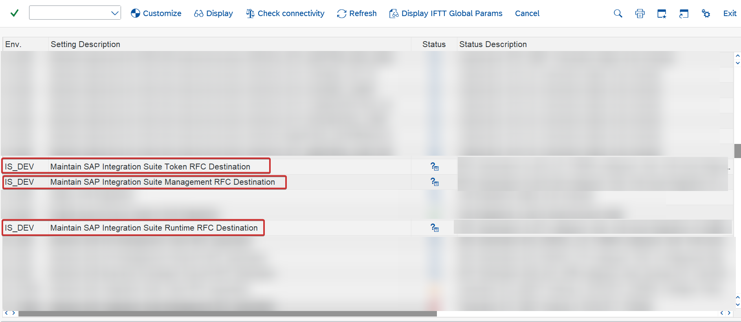Screen dimensions: 741x322
Task: Click the print icon
Action: coord(640,14)
